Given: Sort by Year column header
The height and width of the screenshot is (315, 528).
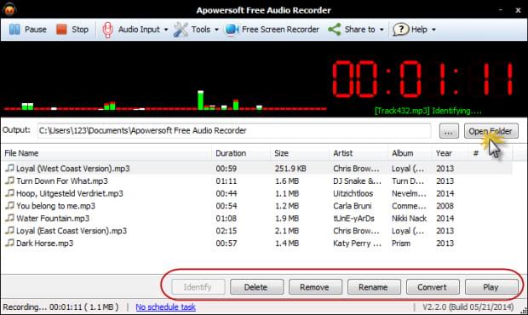Looking at the screenshot, I should pyautogui.click(x=451, y=153).
